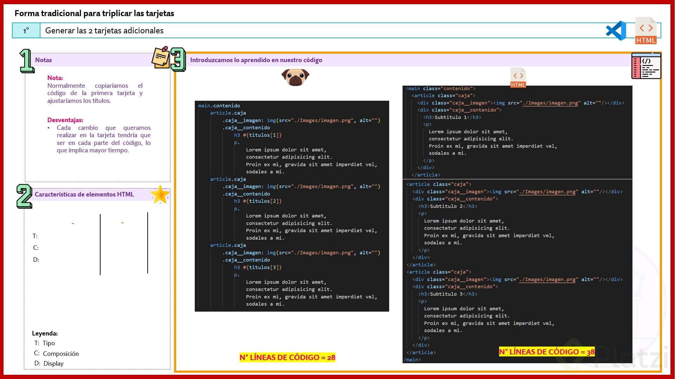Click the 'Nota:' label

[55, 78]
